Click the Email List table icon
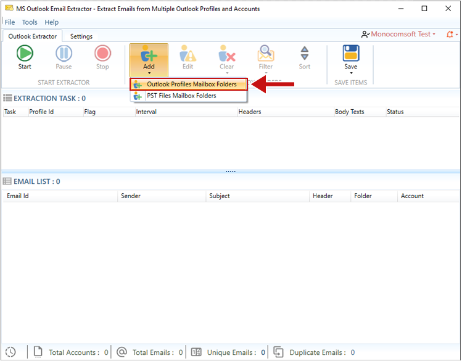462x361 pixels. pyautogui.click(x=7, y=181)
